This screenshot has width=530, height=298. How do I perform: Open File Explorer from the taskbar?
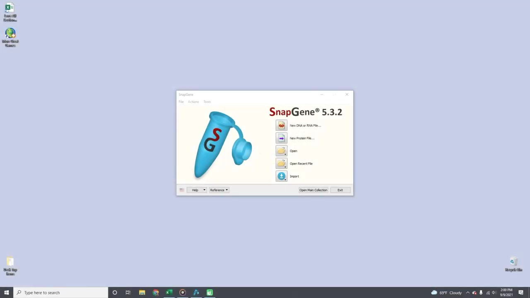[142, 293]
